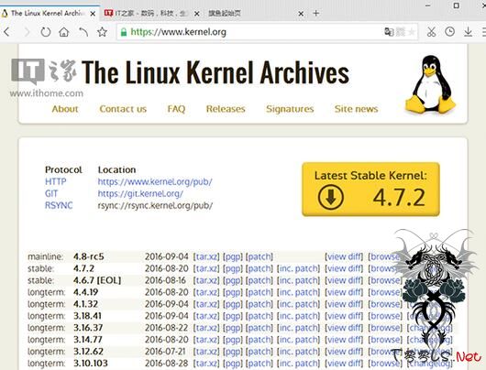Go back using the browser back arrow

[6, 32]
